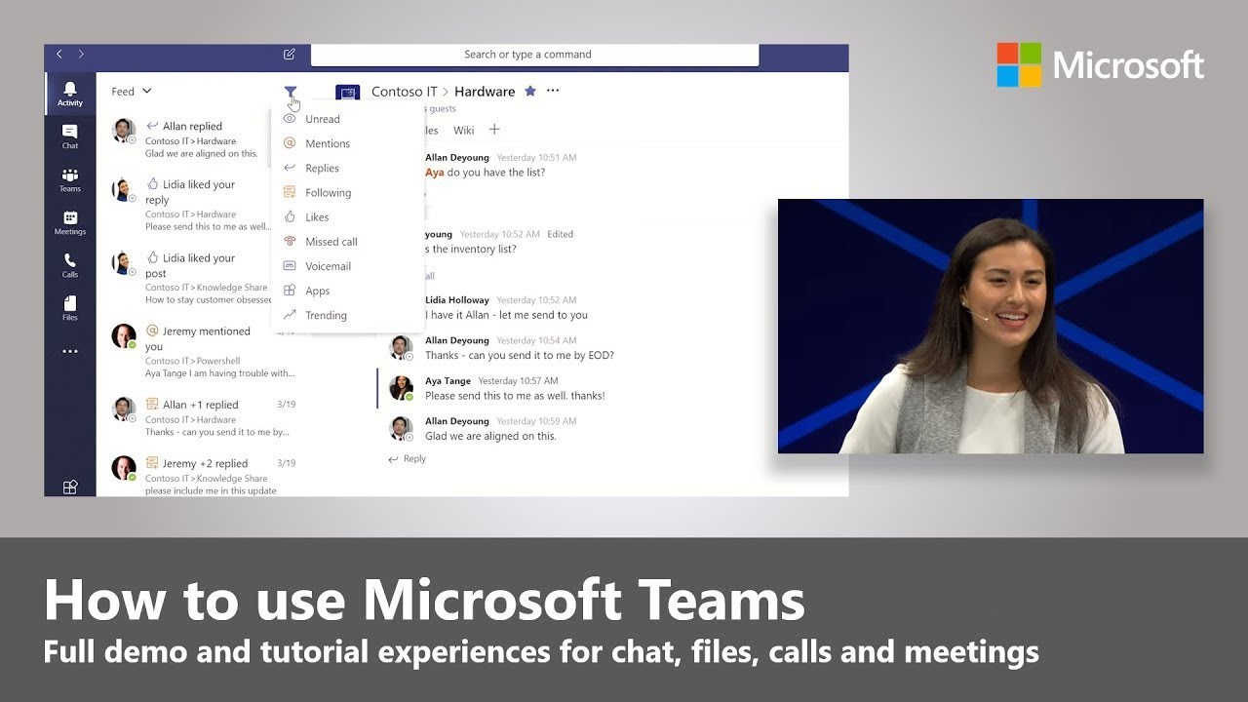Viewport: 1248px width, 702px height.
Task: Open Meetings calendar icon
Action: [70, 222]
